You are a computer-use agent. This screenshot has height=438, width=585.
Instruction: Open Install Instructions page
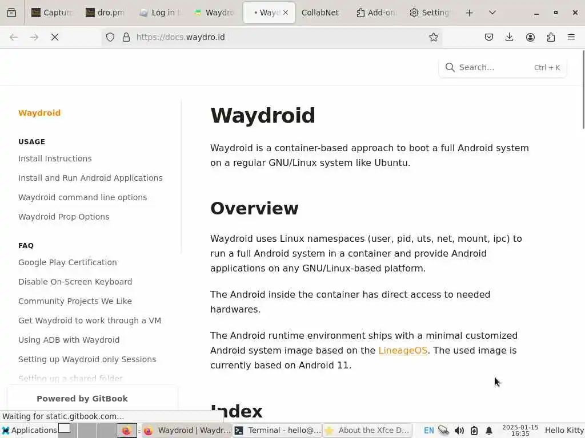(55, 159)
